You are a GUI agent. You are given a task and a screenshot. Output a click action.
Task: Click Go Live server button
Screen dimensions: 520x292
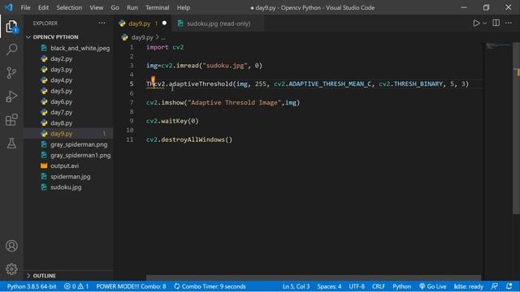[x=432, y=286]
